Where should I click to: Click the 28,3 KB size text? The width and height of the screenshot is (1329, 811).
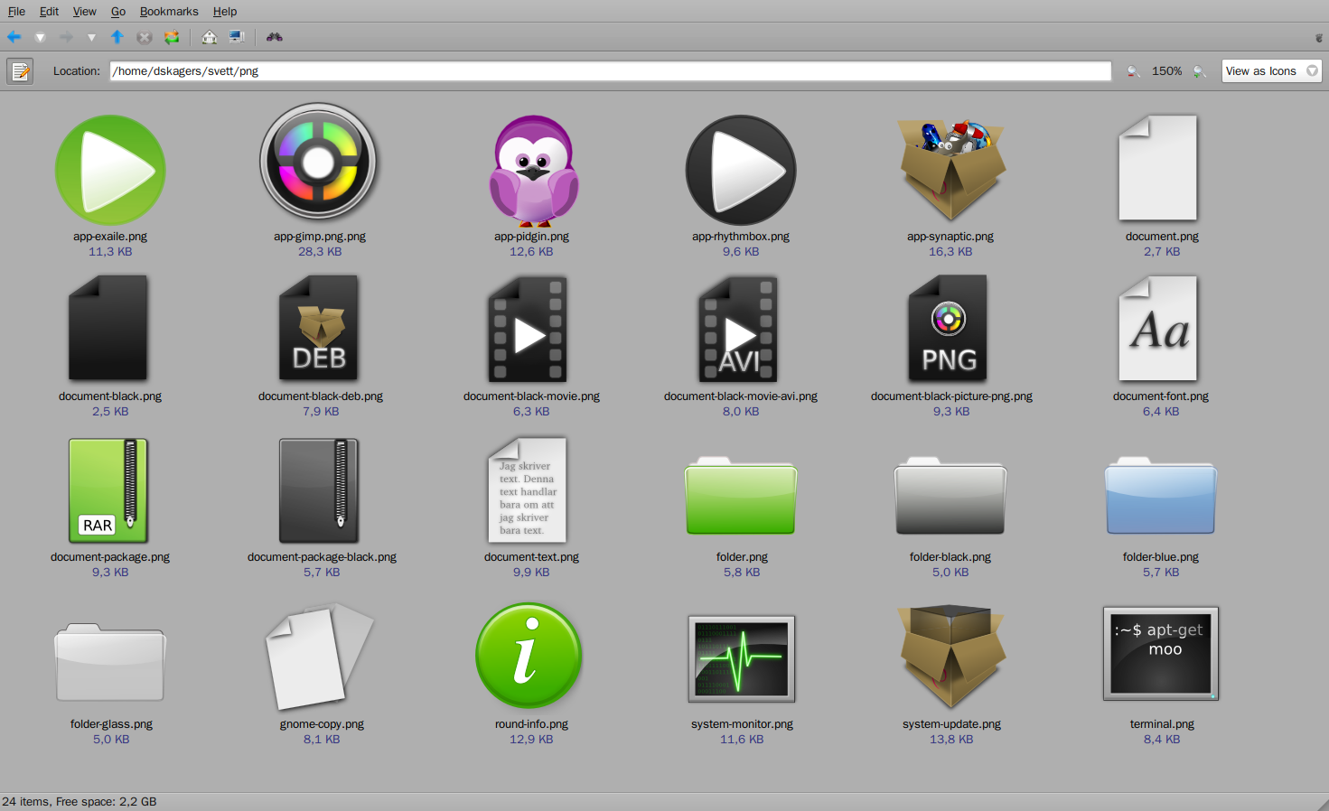click(320, 252)
